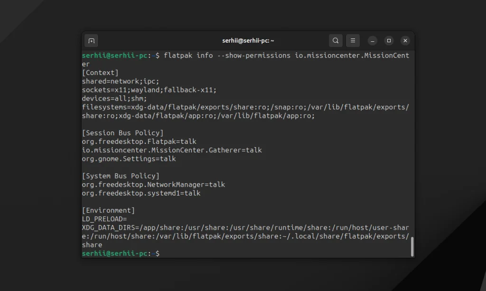Click the org.gnome.Settings=talk entry
This screenshot has height=291, width=486.
(129, 159)
